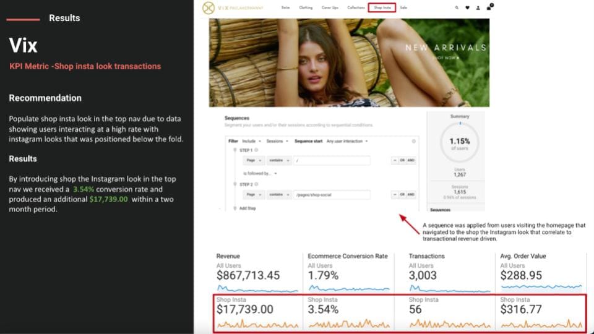Screen dimensions: 594x334
Task: Open the Clothing menu item
Action: coord(306,7)
